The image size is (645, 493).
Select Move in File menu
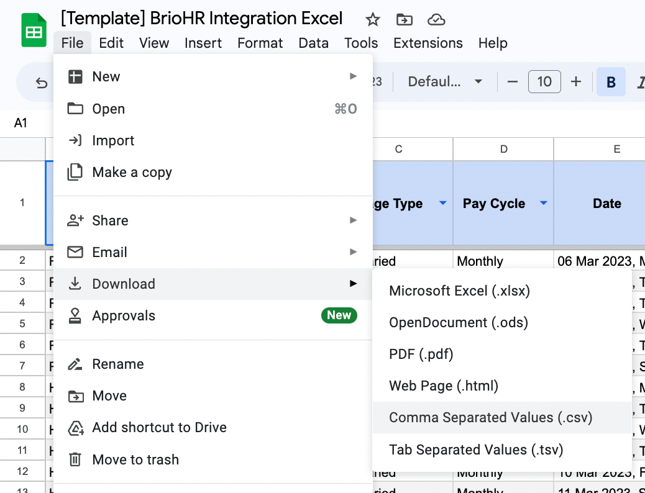click(213, 396)
